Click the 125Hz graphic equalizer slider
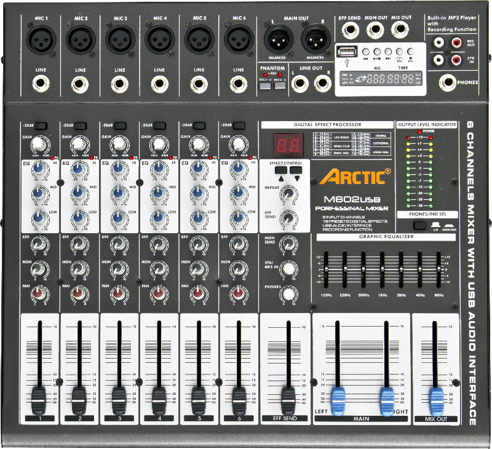 [326, 269]
